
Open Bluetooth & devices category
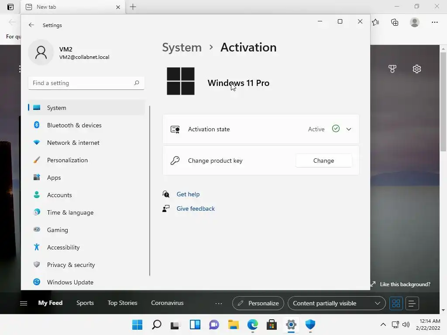(86, 125)
